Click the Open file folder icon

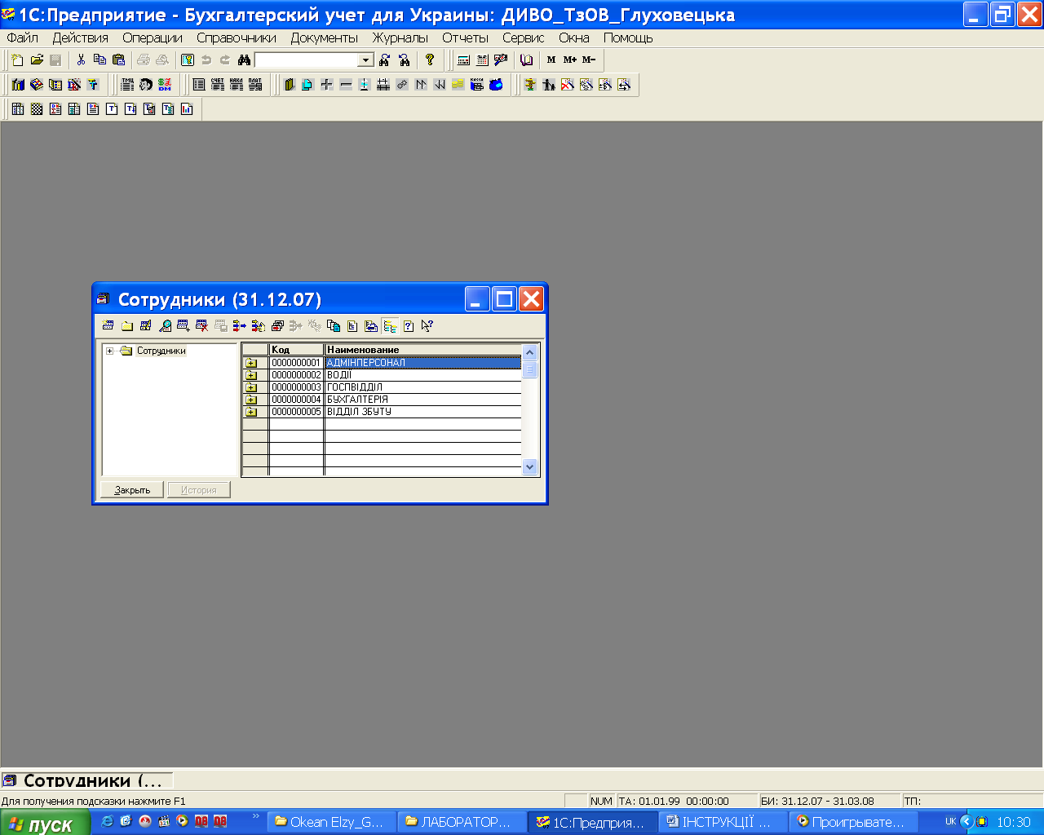pos(37,60)
